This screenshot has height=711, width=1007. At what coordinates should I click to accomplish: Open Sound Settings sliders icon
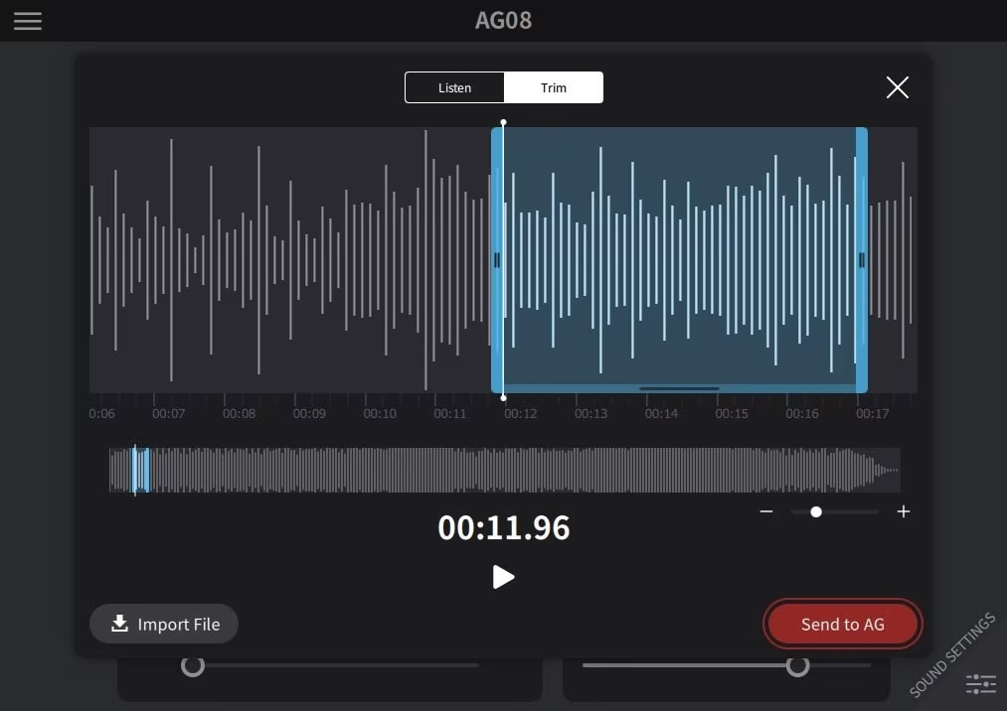980,683
